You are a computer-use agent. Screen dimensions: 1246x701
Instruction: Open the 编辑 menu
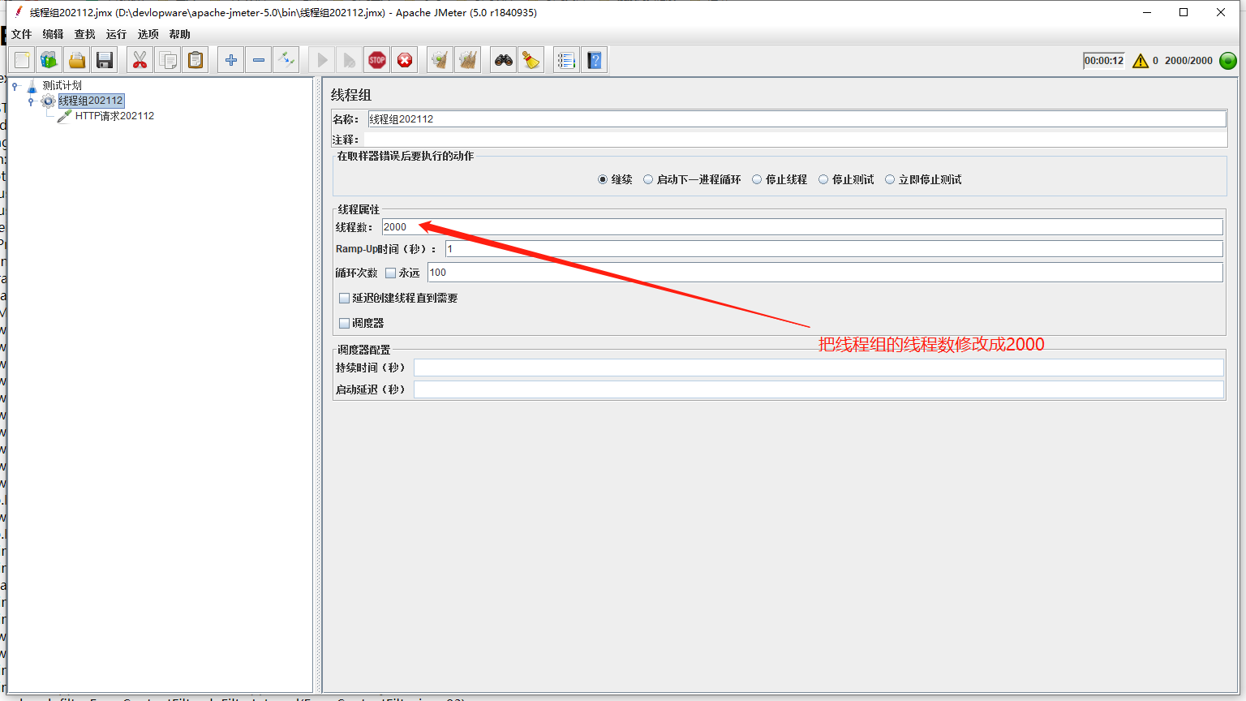(x=54, y=34)
